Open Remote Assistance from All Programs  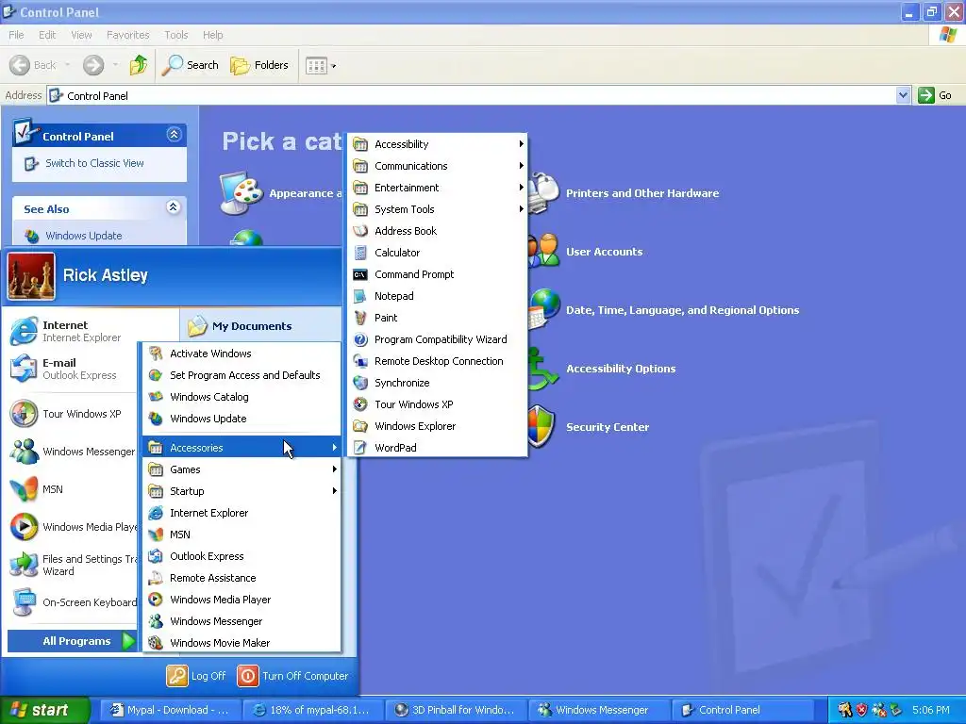[241, 578]
